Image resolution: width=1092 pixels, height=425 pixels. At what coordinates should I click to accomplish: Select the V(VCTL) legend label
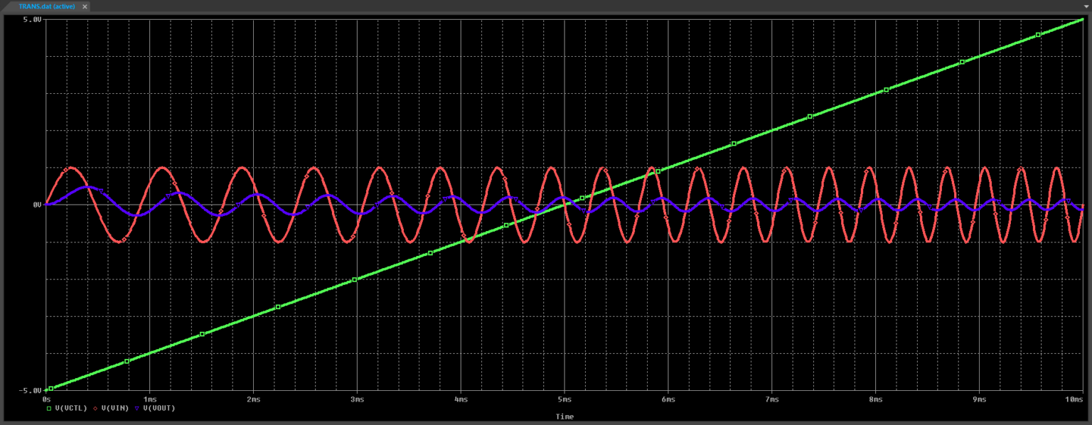(x=72, y=408)
